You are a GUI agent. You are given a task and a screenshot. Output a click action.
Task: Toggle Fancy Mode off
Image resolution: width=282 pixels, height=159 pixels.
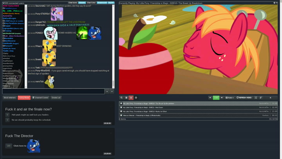(x=24, y=98)
